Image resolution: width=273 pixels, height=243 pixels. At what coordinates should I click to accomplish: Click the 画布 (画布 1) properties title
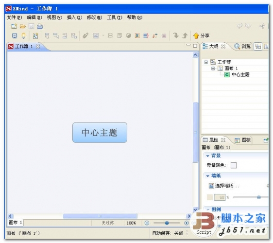coord(216,148)
